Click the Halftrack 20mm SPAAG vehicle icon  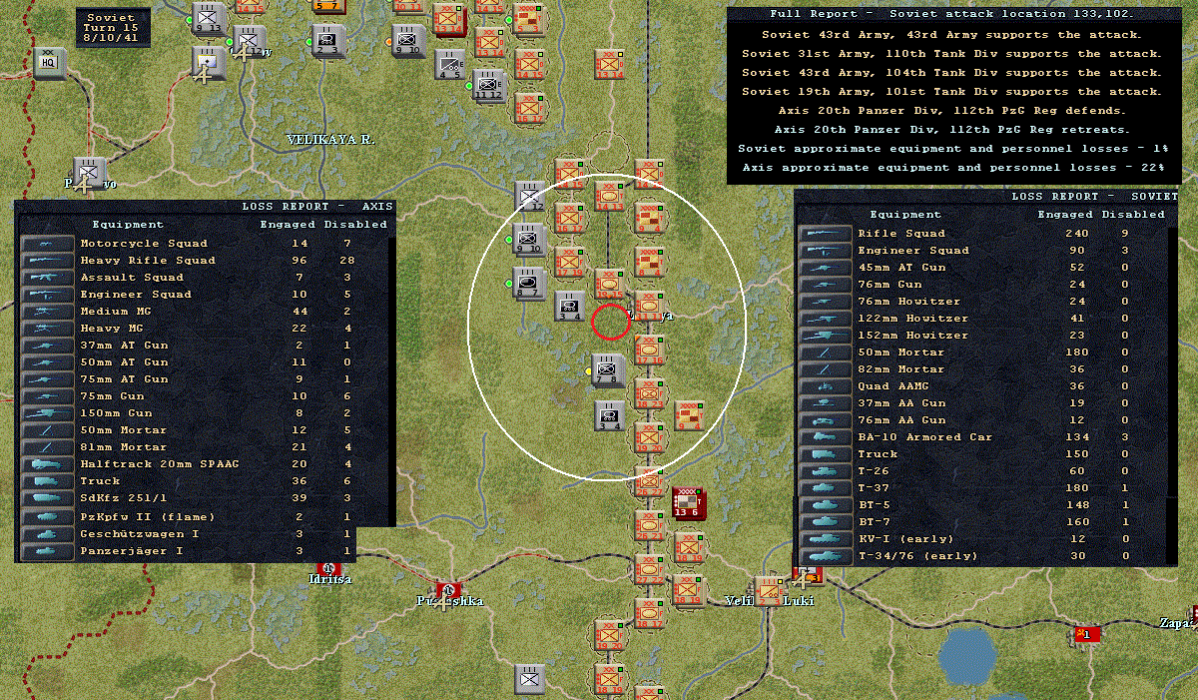tap(48, 464)
